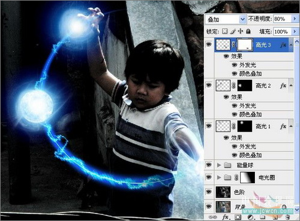Select 高光 1 layer mask thumbnail
The height and width of the screenshot is (221, 300).
(245, 126)
